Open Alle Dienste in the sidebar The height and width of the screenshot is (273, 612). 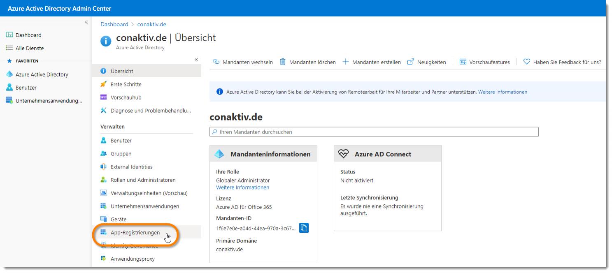point(29,48)
